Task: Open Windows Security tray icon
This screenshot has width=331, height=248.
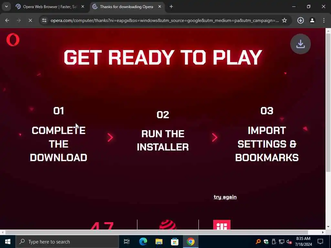Action: (x=266, y=242)
